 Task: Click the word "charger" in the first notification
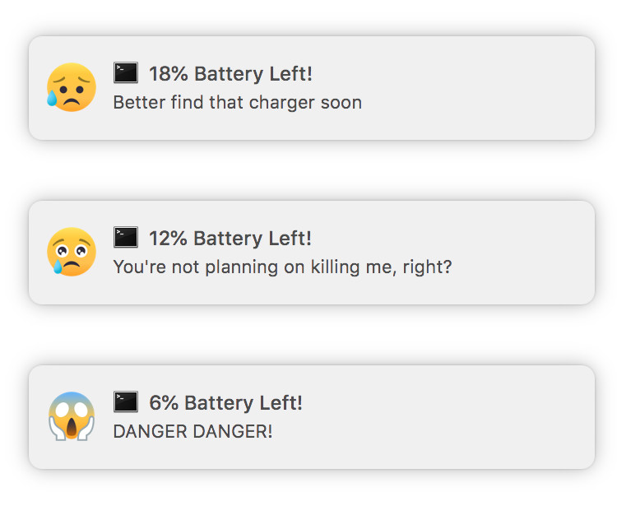(282, 104)
